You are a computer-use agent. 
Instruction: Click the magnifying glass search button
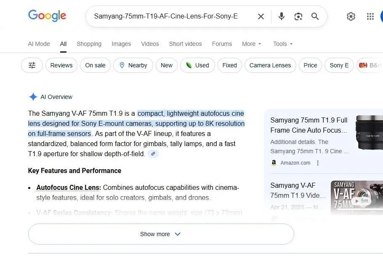point(315,16)
